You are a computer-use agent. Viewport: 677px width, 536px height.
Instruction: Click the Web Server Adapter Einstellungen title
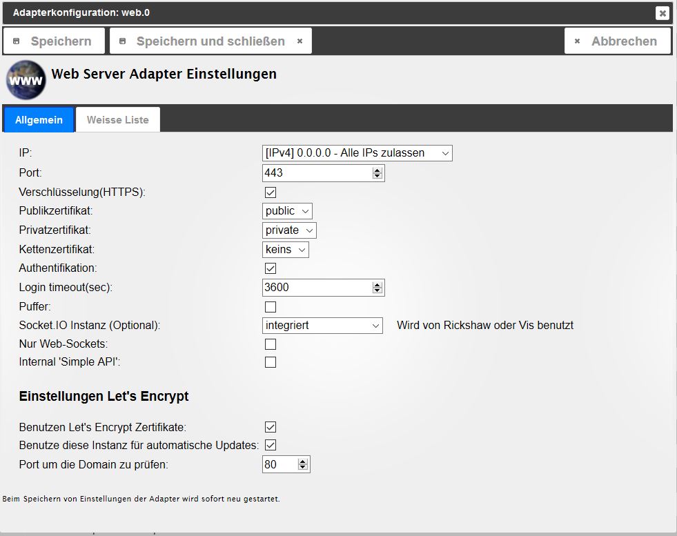164,75
